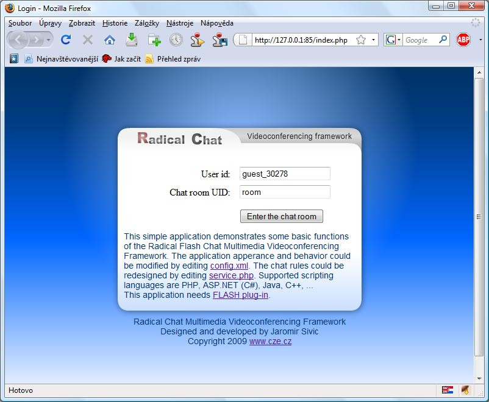Click the Google G logo icon
This screenshot has width=489, height=402.
(x=390, y=40)
